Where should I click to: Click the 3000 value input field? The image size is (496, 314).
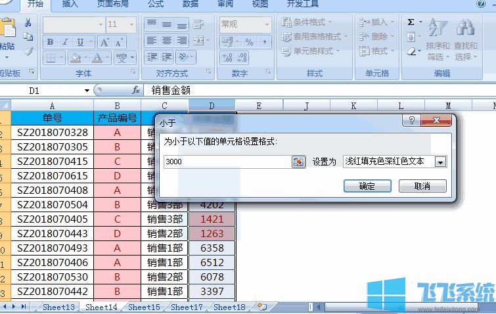(227, 162)
